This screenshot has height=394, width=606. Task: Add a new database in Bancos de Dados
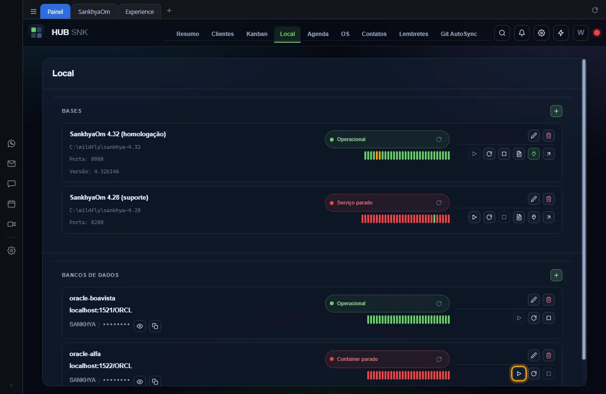[x=556, y=275]
